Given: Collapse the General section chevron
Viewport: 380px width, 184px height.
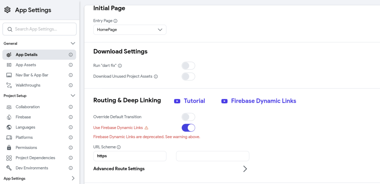Looking at the screenshot, I should coord(73,43).
